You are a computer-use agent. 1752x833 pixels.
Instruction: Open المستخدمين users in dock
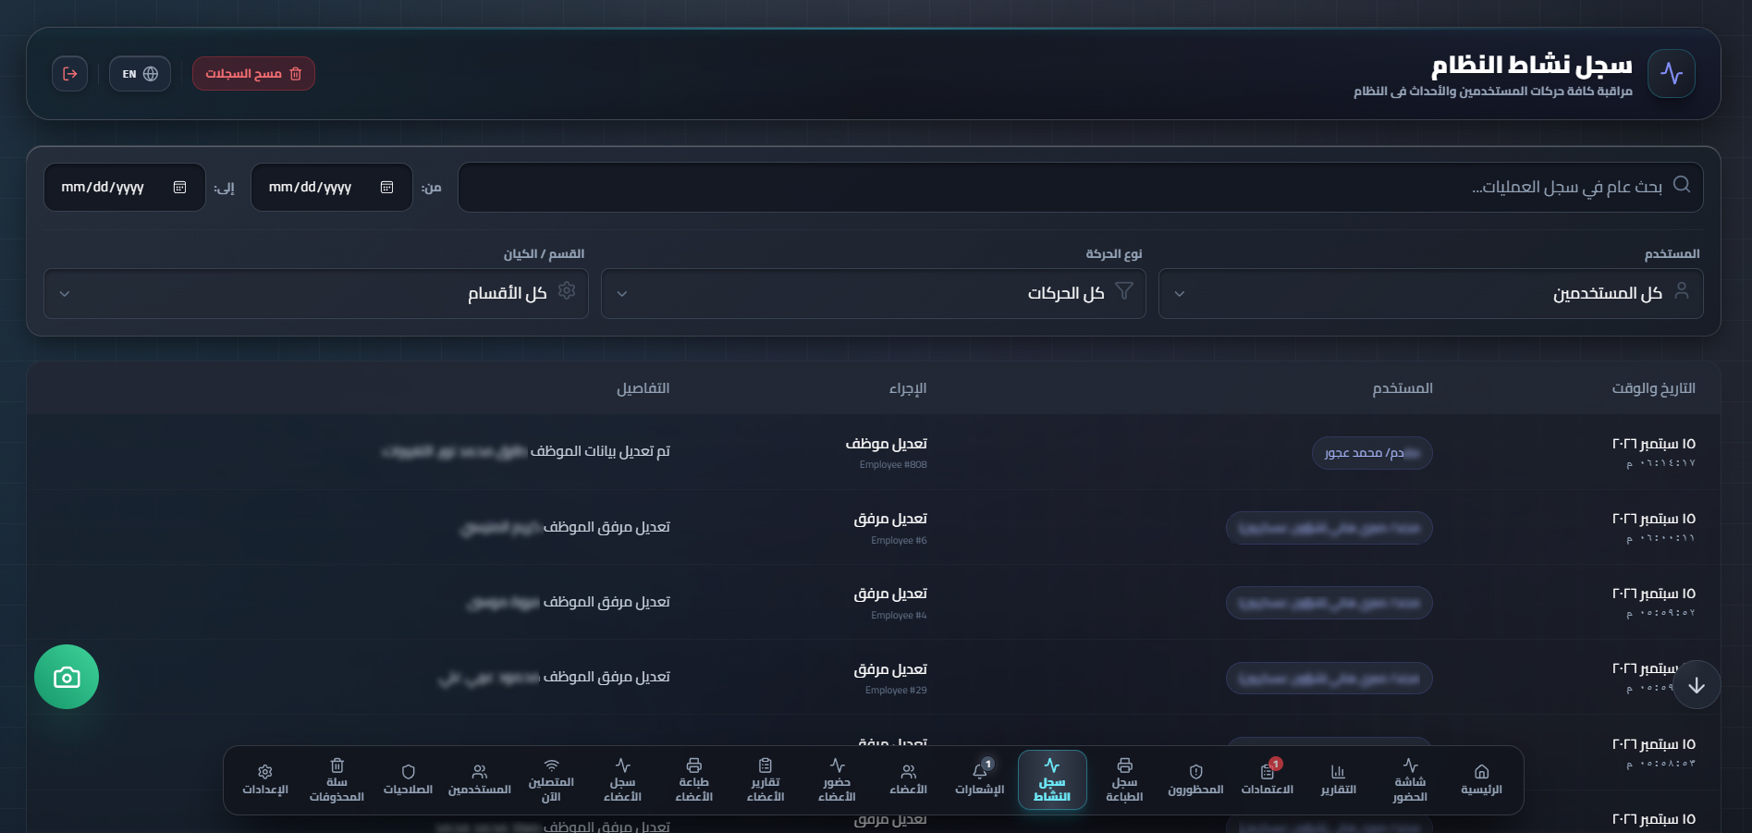480,780
